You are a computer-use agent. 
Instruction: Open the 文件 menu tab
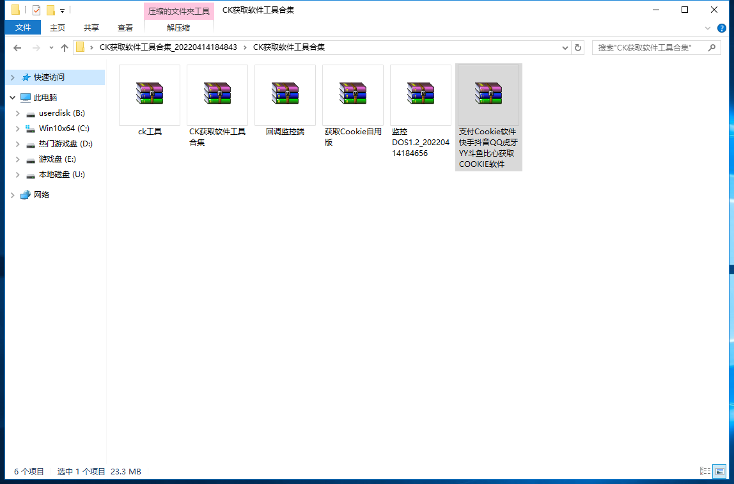point(23,27)
